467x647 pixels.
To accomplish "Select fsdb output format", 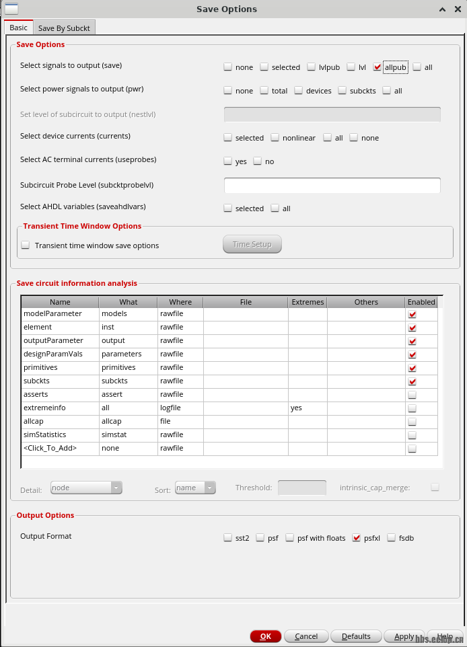I will coord(391,537).
